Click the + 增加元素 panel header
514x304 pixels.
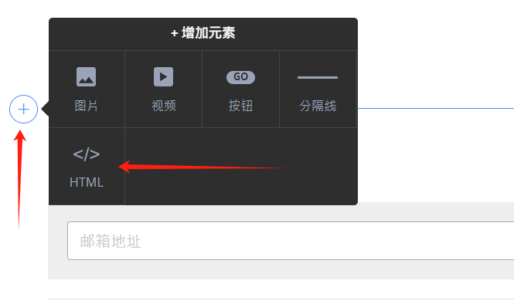point(203,34)
